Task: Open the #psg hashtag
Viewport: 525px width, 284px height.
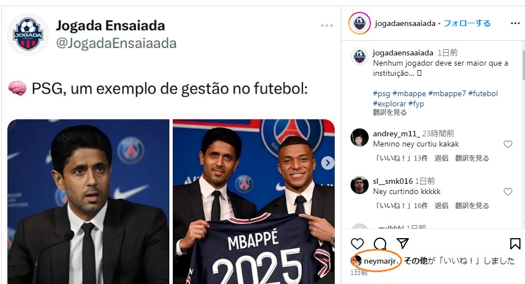Action: (381, 93)
